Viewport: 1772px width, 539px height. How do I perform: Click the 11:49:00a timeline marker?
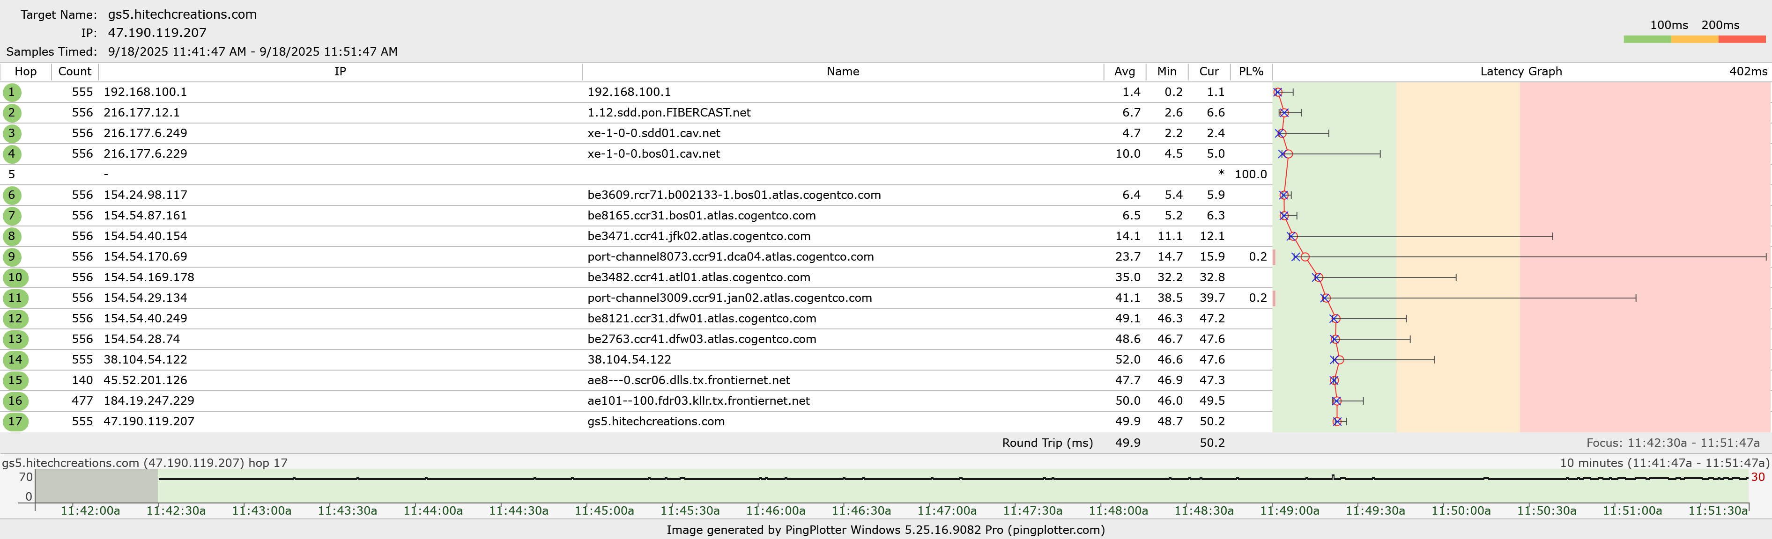pos(1289,511)
